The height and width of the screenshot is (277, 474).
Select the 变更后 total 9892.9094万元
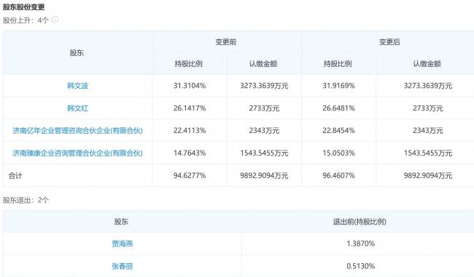point(428,175)
